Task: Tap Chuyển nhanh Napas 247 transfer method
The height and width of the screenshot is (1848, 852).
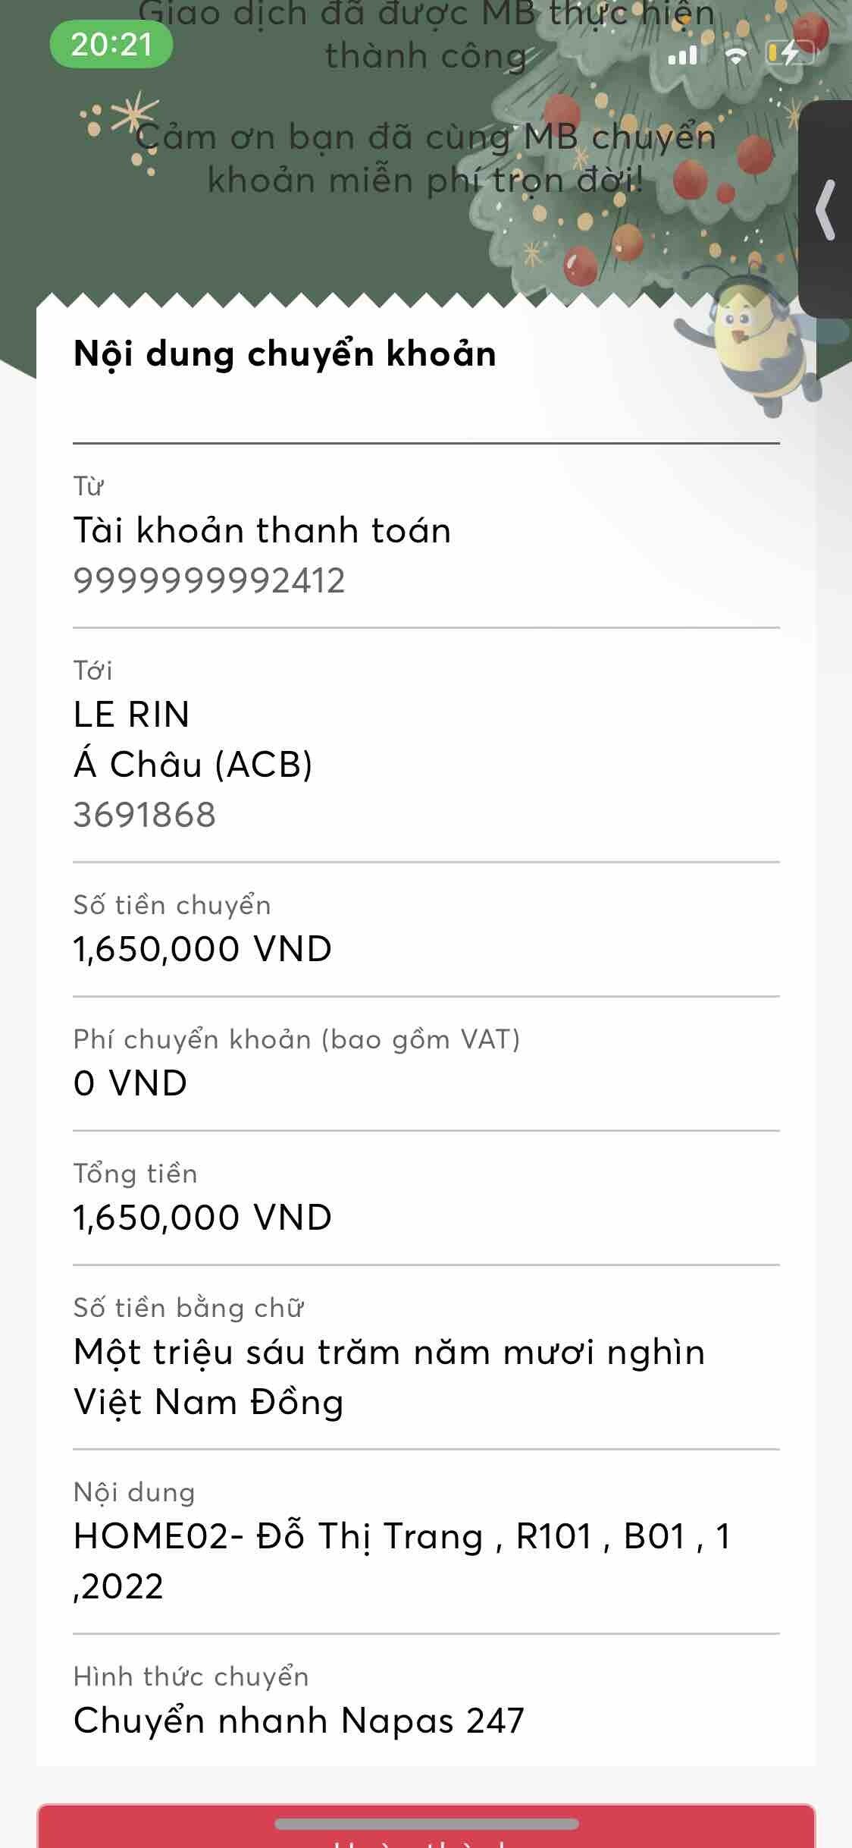Action: pos(299,1721)
